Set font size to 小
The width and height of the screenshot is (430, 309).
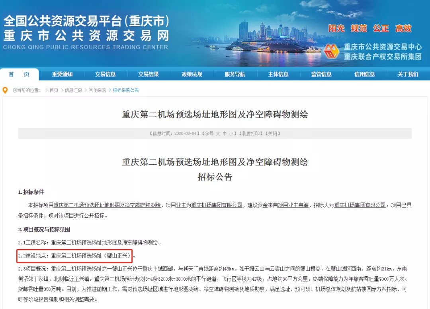(231, 134)
